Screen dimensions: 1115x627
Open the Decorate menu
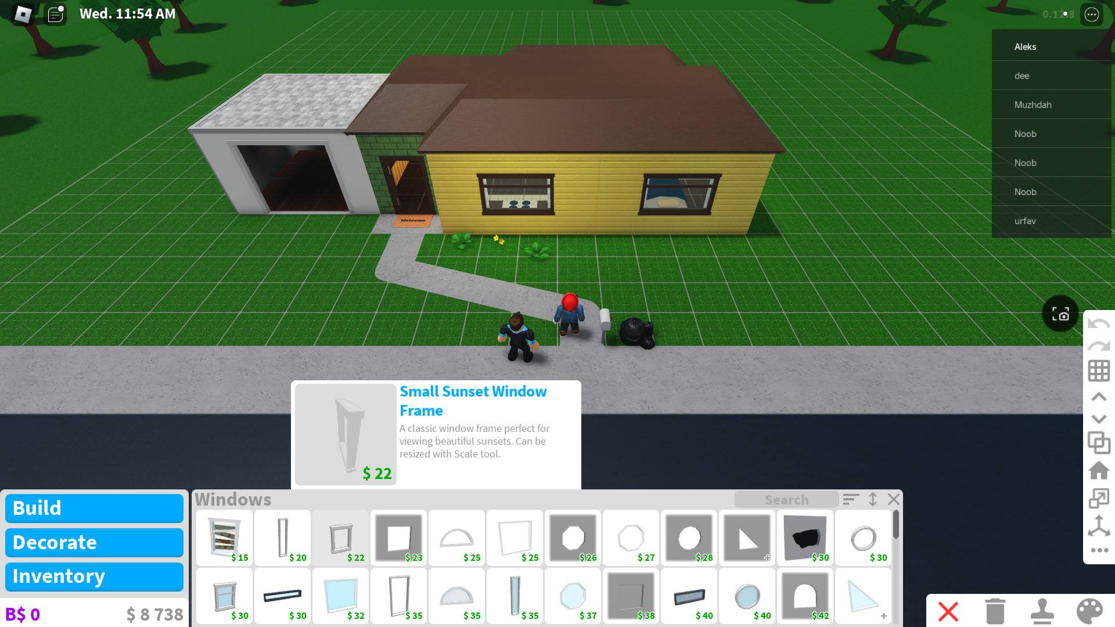(x=94, y=543)
